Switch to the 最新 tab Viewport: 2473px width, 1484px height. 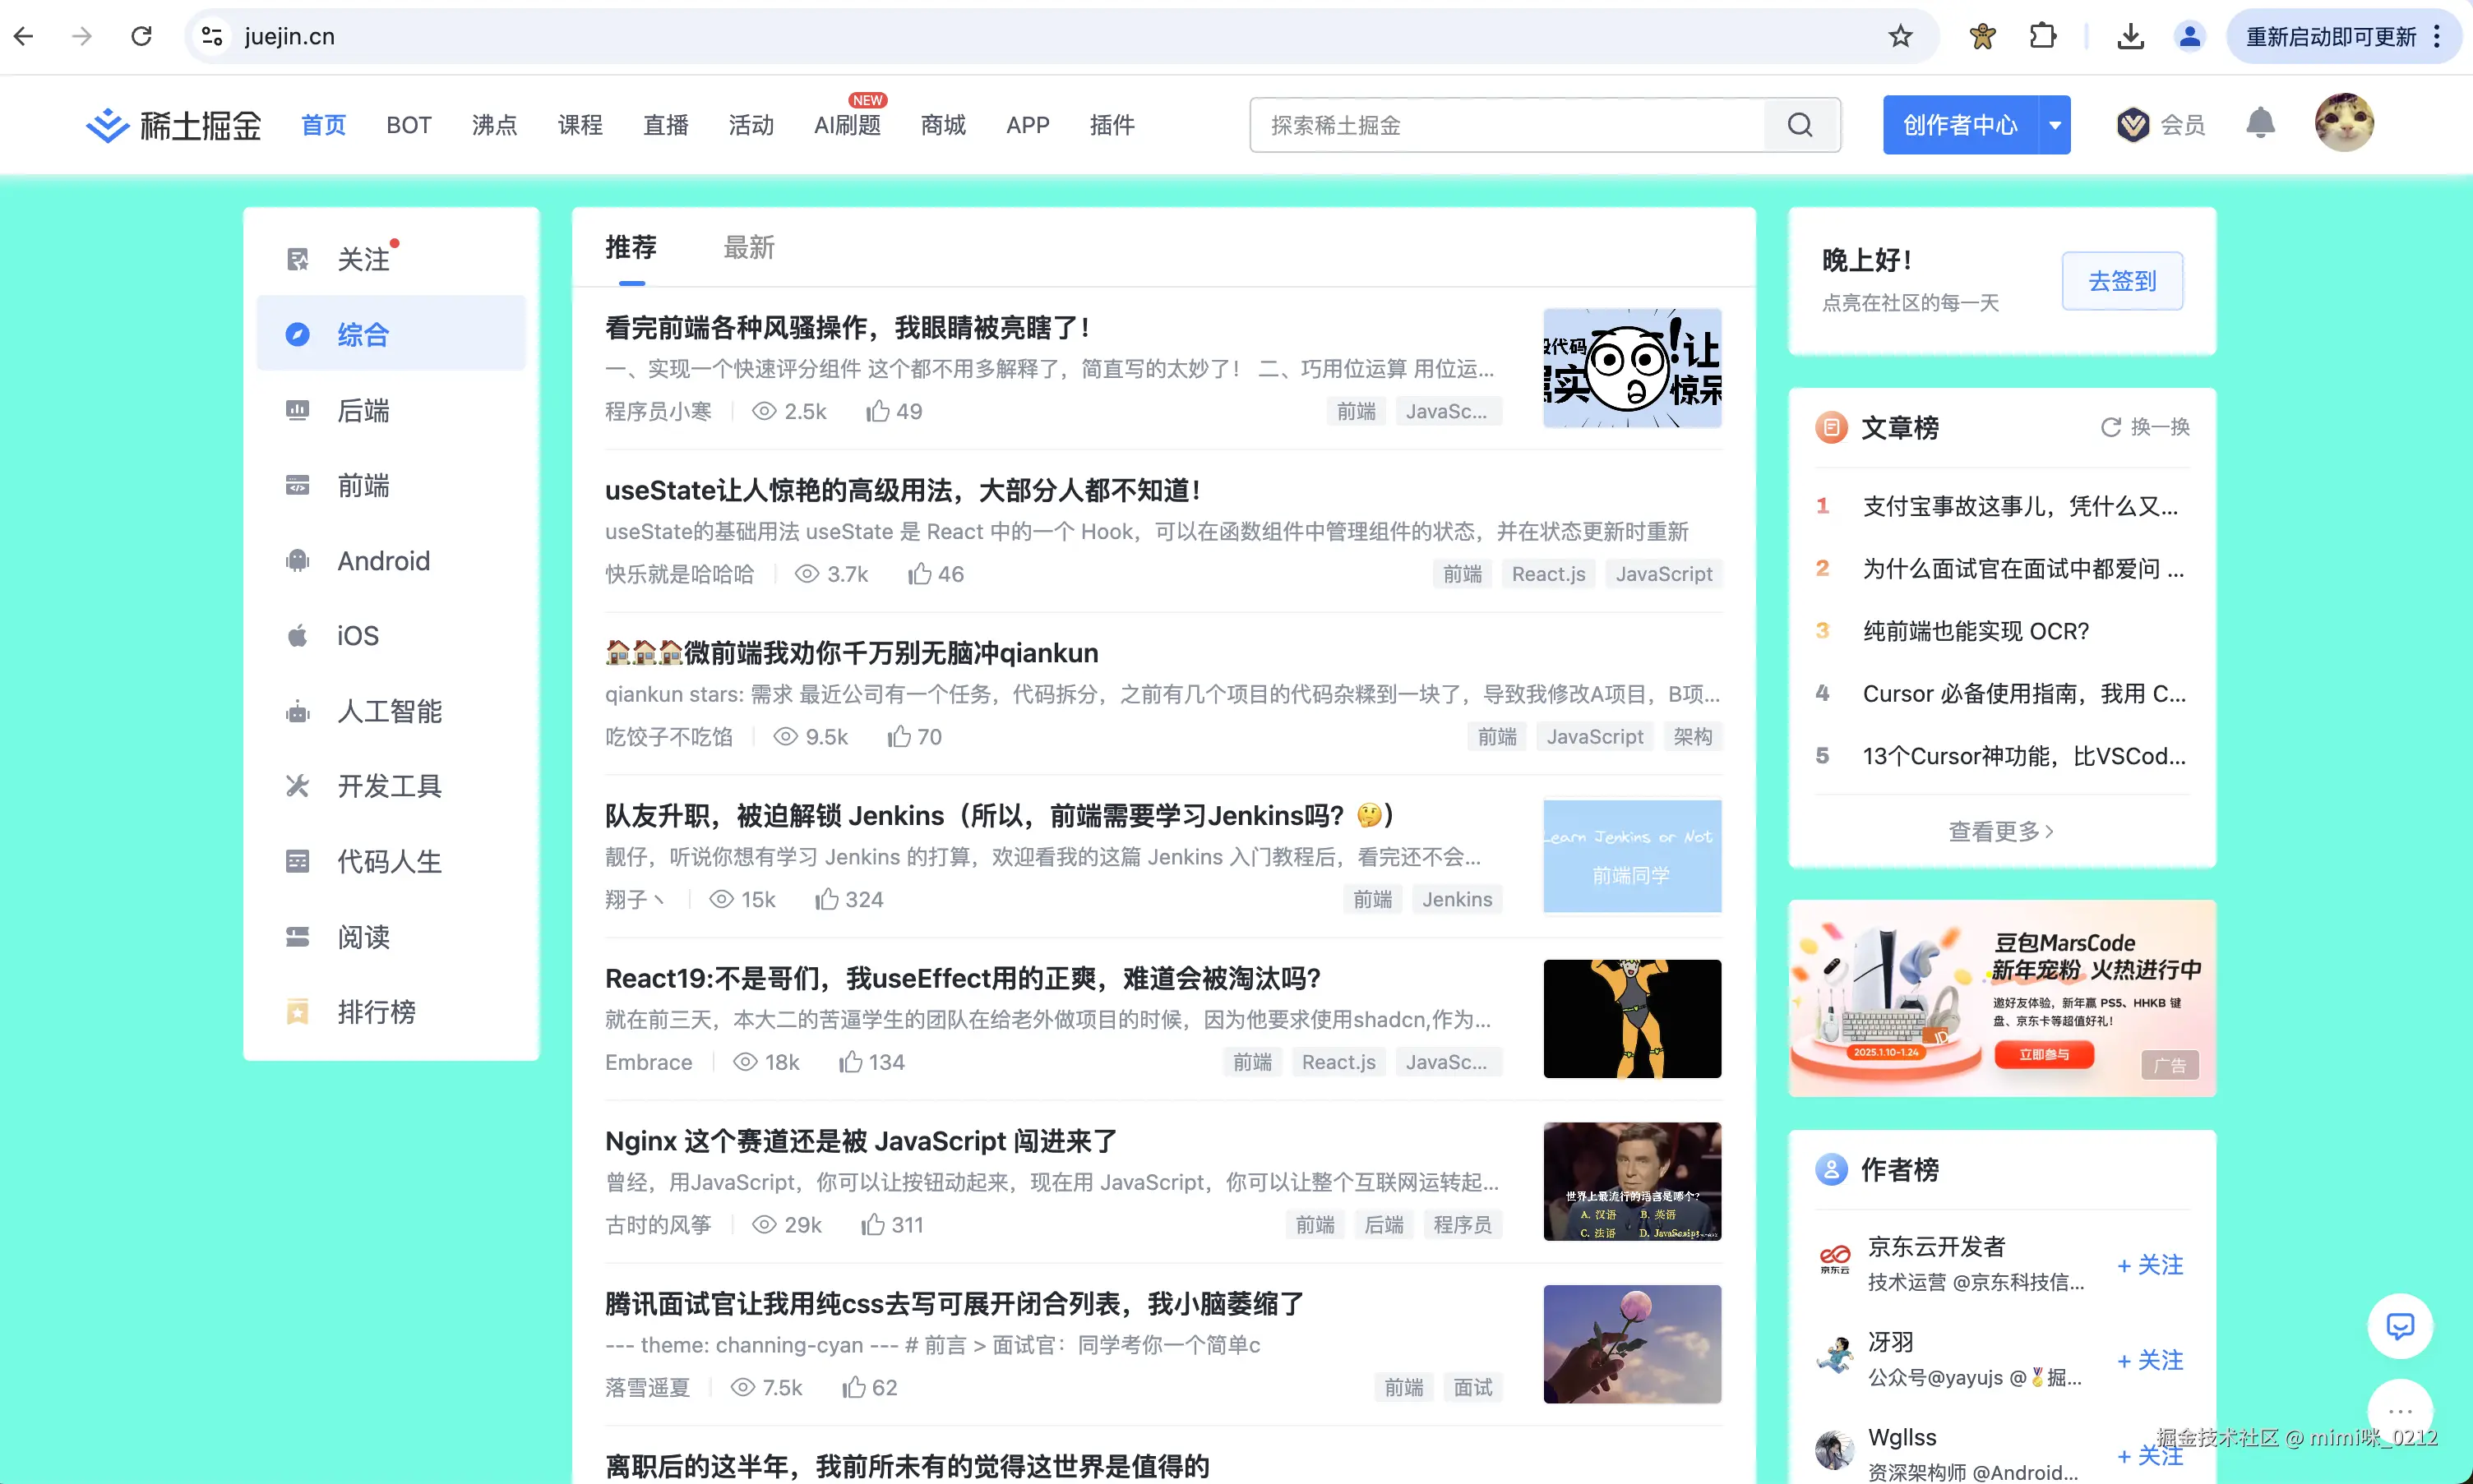click(748, 247)
